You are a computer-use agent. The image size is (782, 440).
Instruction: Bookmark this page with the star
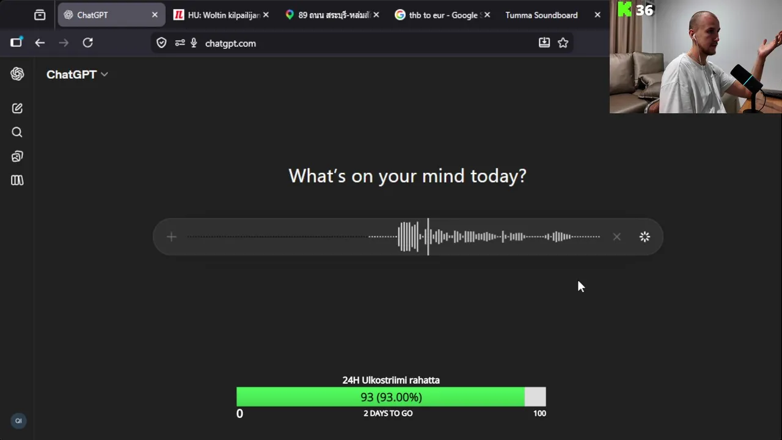pos(563,43)
